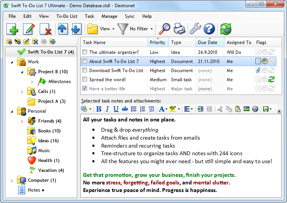Click the move list down folder icon
Image resolution: width=287 pixels, height=203 pixels.
coord(53,41)
